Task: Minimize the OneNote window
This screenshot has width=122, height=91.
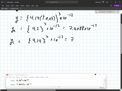Action: pos(111,2)
